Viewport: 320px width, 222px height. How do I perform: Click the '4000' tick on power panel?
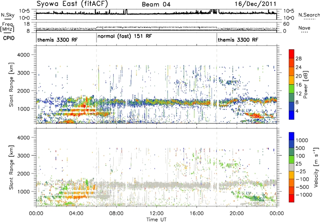[23, 55]
